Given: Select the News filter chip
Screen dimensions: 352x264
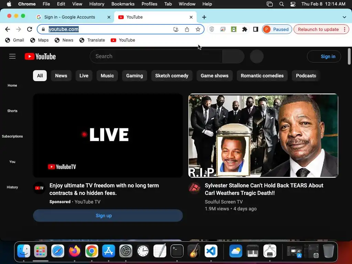Looking at the screenshot, I should click(61, 76).
